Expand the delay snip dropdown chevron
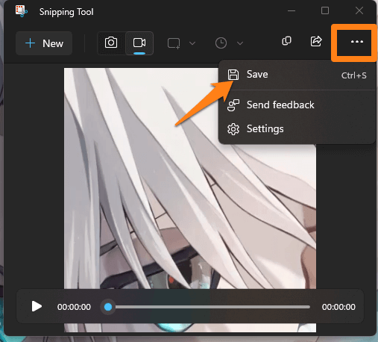This screenshot has height=342, width=378. (x=240, y=43)
